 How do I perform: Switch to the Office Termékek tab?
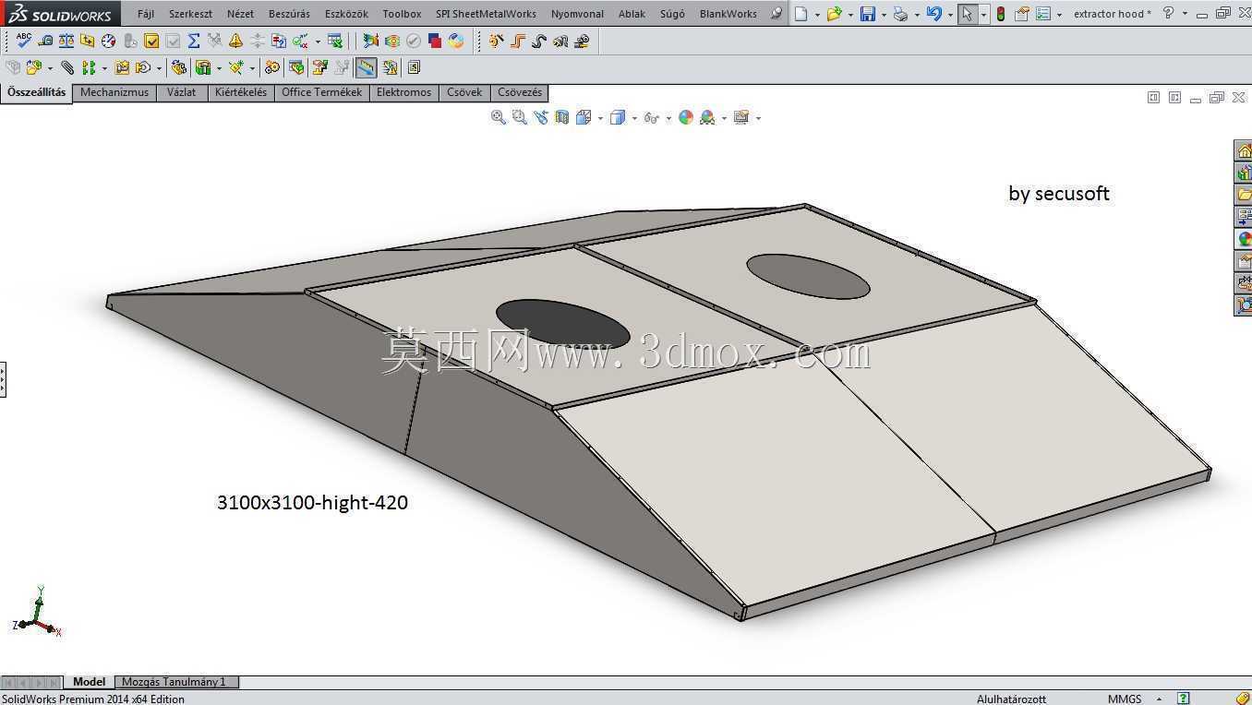(322, 92)
